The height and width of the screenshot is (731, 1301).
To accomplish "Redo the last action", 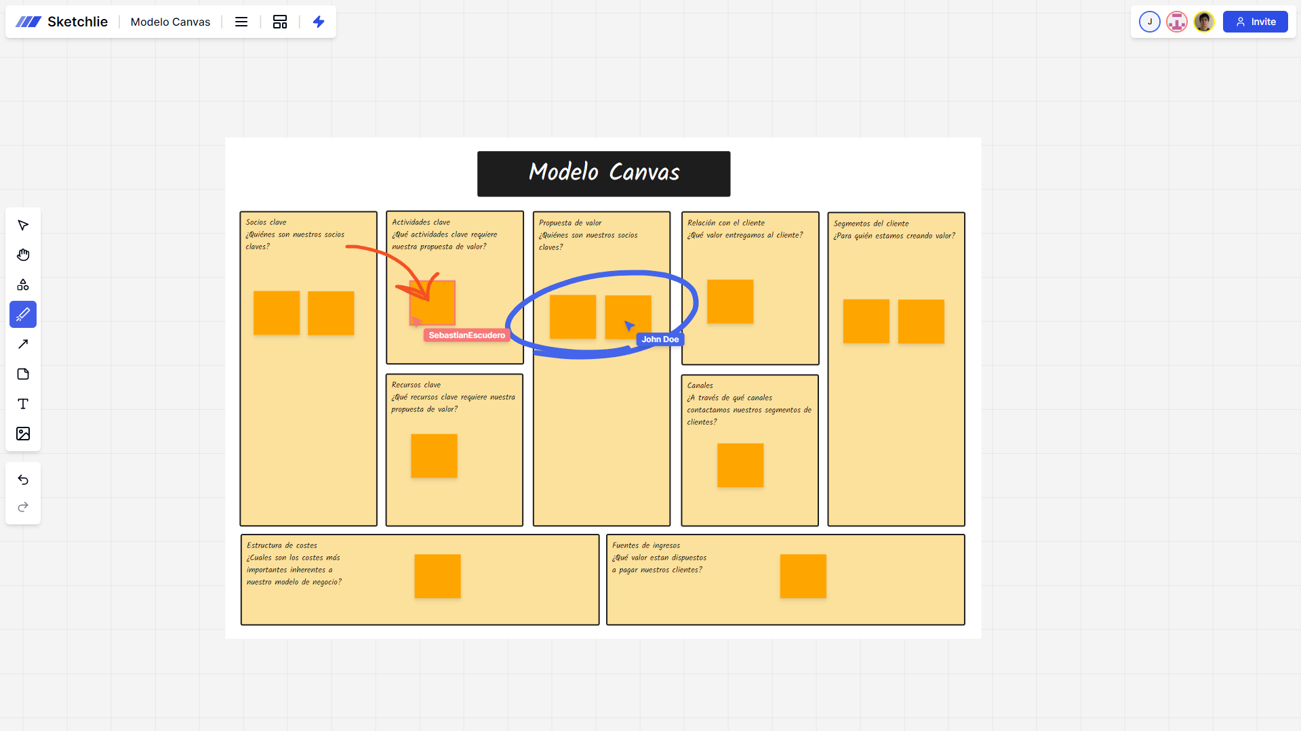I will tap(22, 507).
